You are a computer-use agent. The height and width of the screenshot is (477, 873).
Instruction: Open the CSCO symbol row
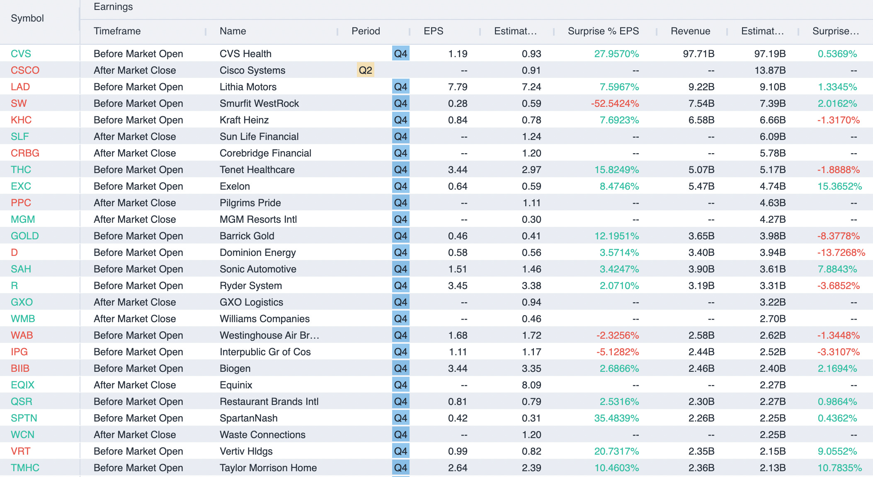(25, 70)
